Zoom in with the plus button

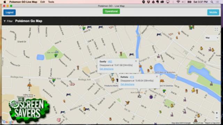click(217, 113)
